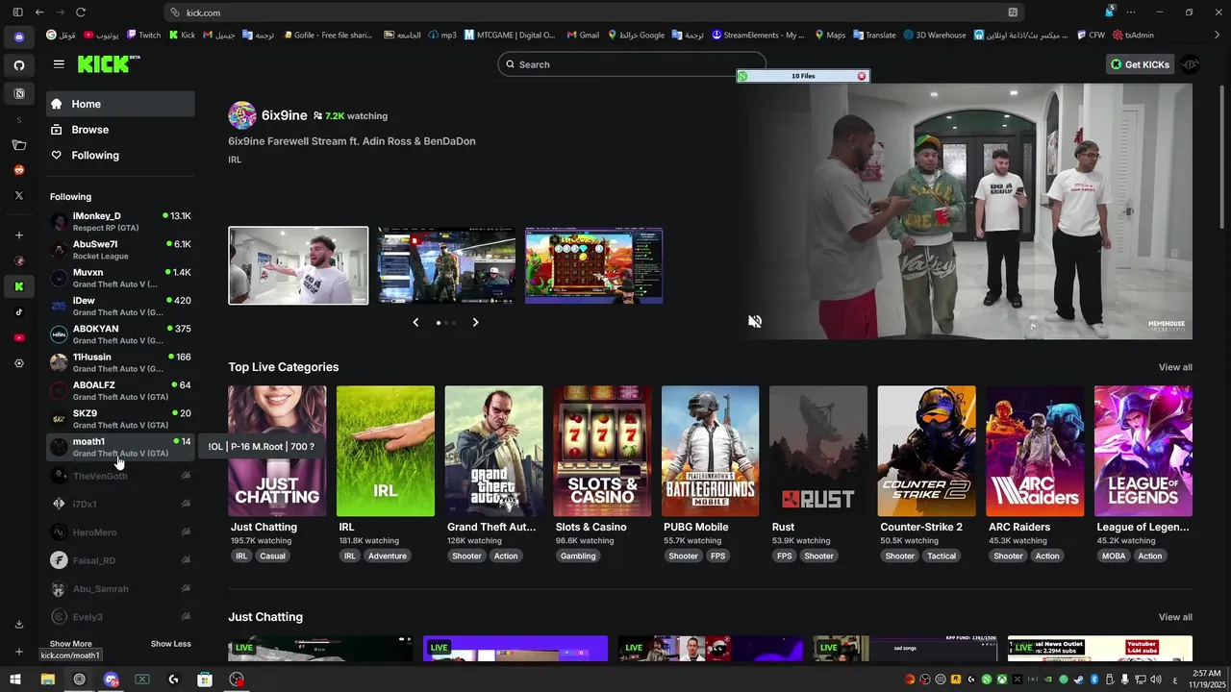The height and width of the screenshot is (692, 1231).
Task: Jump to second carousel page dot
Action: [x=446, y=323]
